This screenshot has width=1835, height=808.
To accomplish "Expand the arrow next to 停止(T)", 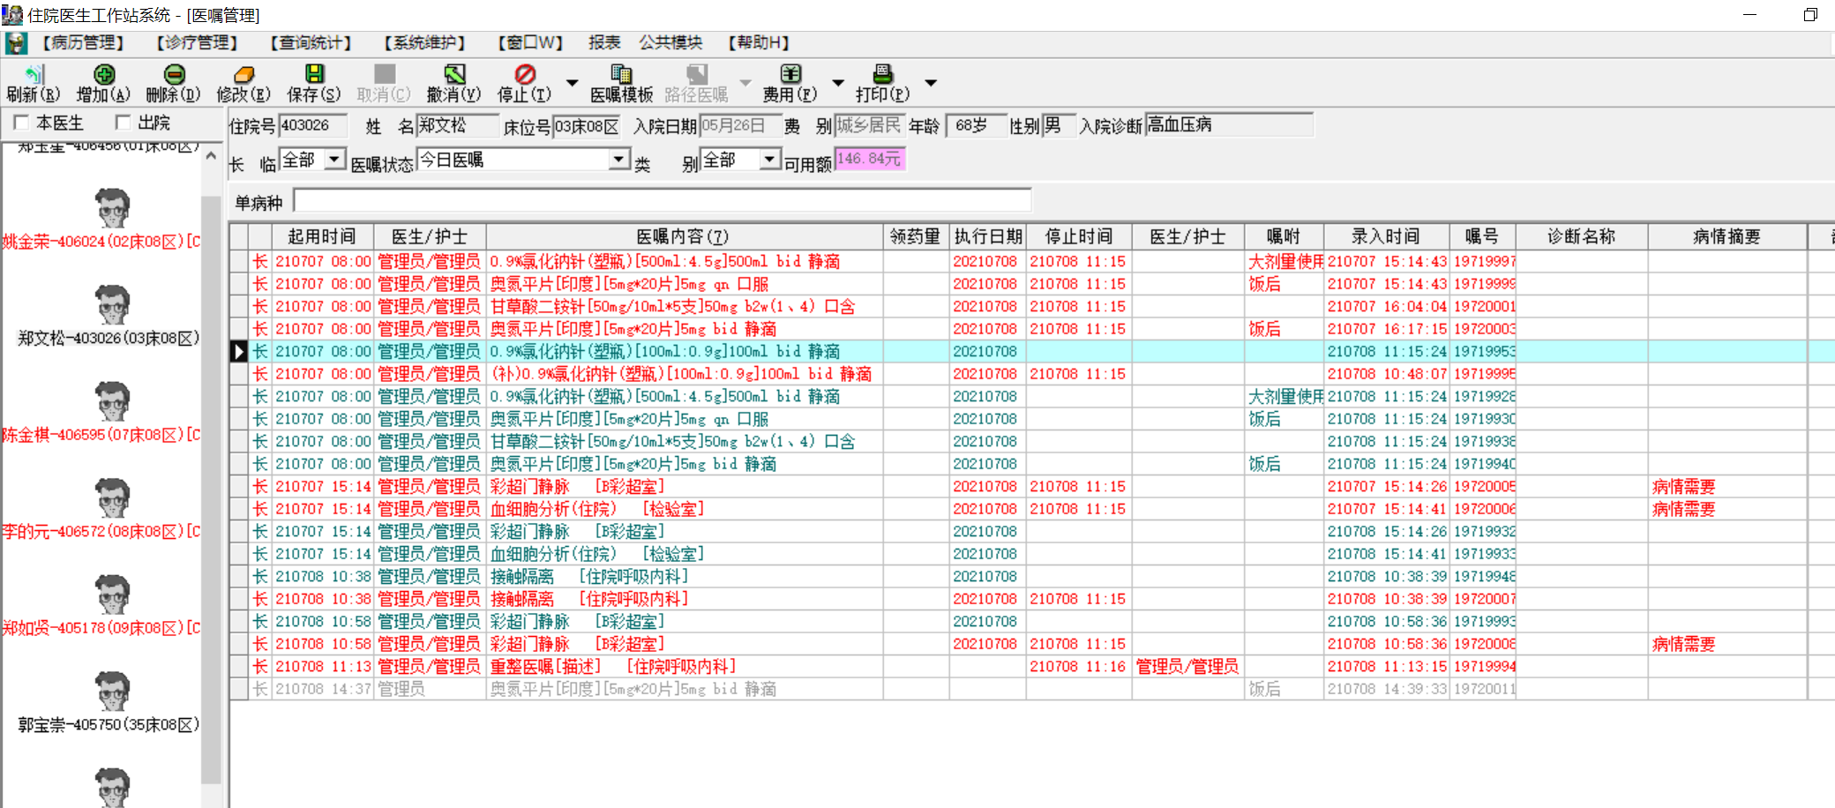I will (x=572, y=83).
